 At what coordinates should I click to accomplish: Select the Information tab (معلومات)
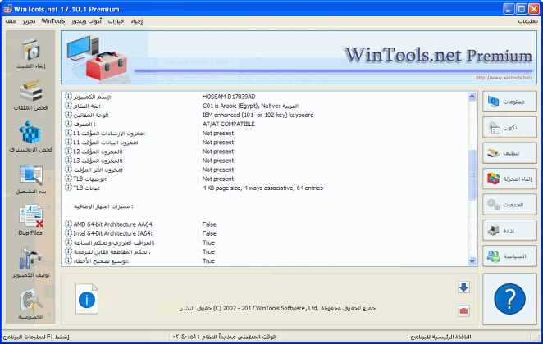tap(509, 102)
